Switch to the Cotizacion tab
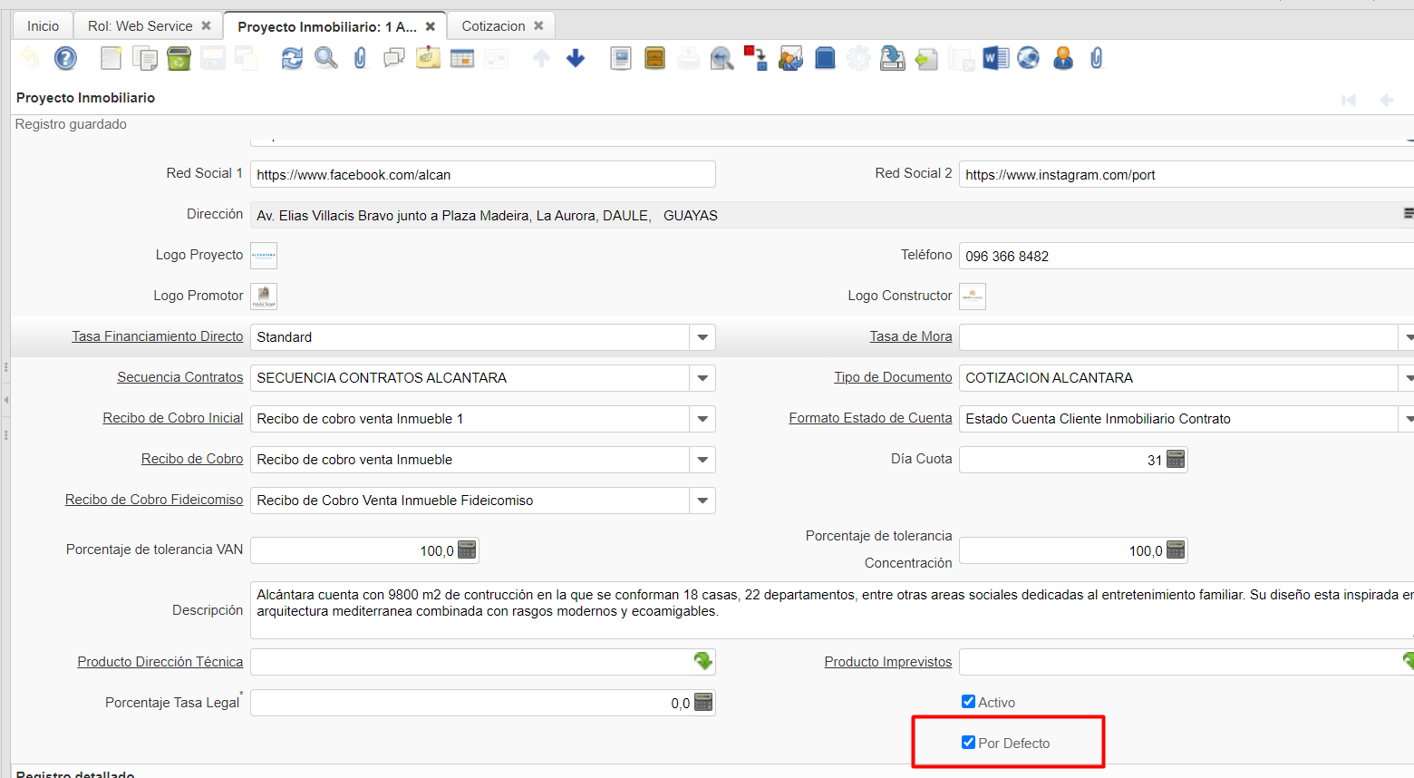Screen dimensions: 1414x778 (493, 26)
